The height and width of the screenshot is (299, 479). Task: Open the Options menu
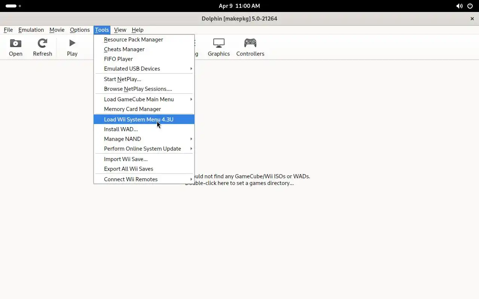(x=80, y=30)
